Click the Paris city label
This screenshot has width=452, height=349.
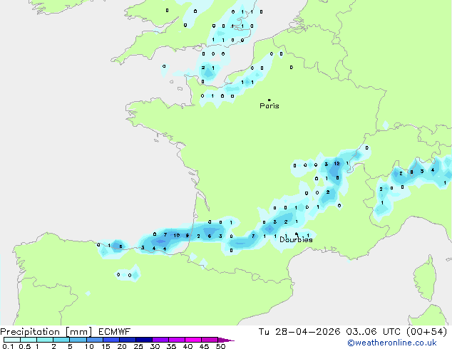269,106
